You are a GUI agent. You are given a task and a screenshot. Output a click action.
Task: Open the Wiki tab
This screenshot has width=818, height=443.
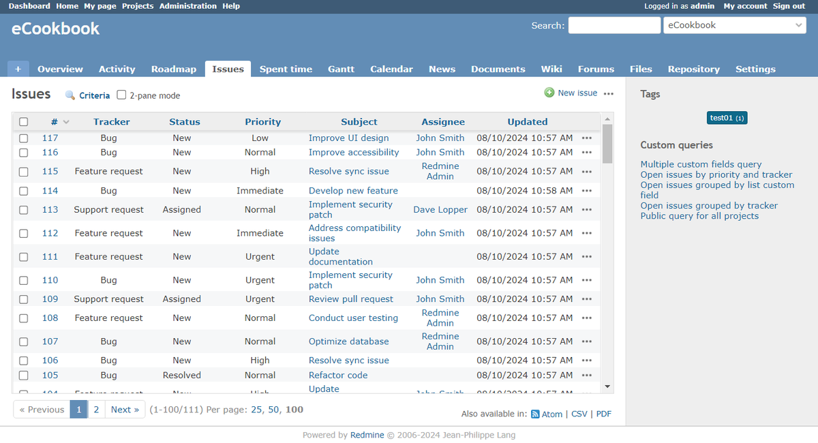[x=551, y=69]
